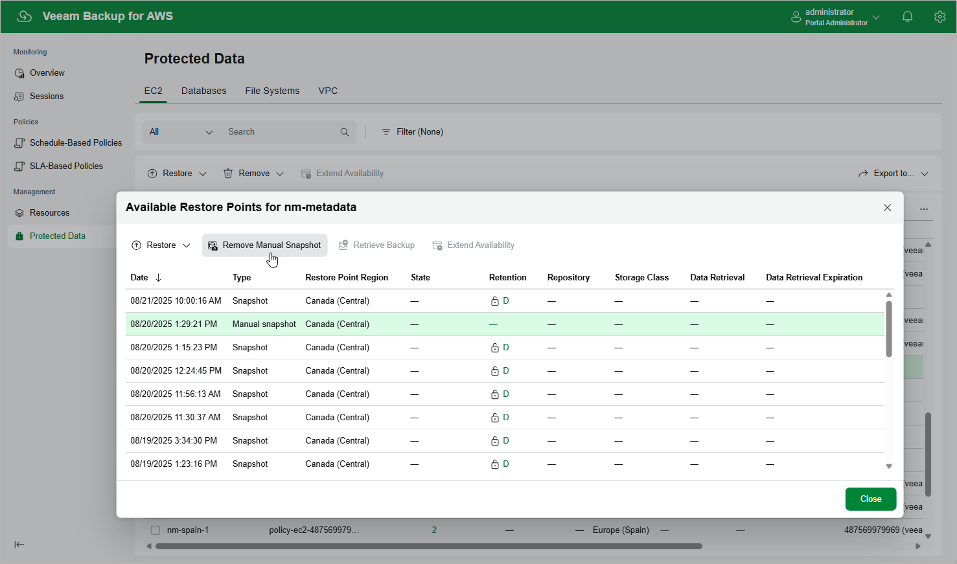This screenshot has height=564, width=957.
Task: Click the administrator user avatar icon
Action: tap(796, 17)
